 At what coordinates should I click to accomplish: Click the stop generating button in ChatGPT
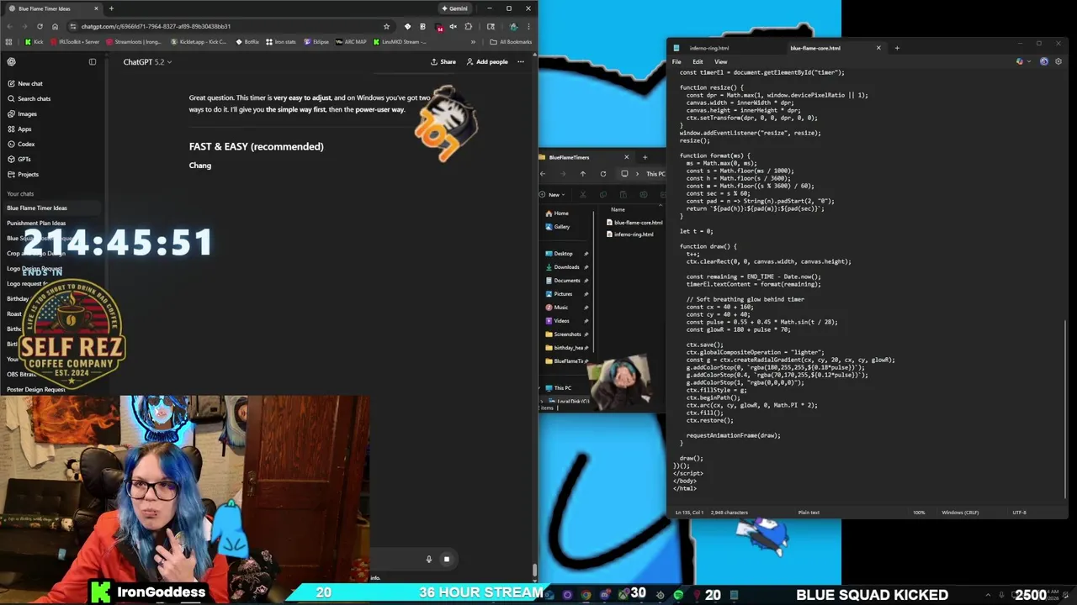[x=447, y=559]
